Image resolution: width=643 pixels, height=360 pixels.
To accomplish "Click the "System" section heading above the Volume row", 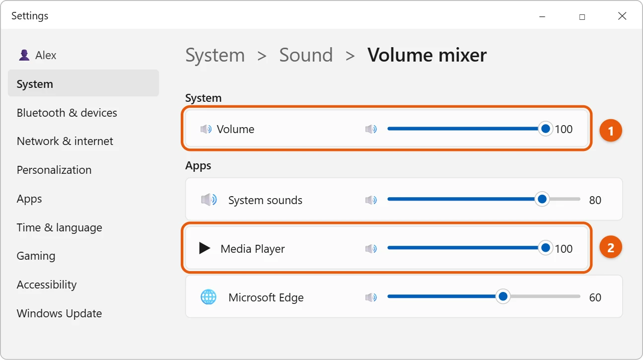I will click(204, 98).
